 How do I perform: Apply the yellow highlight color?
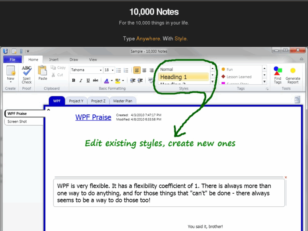click(x=118, y=81)
